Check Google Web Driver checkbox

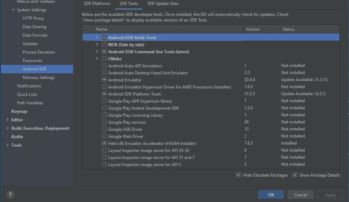(104, 136)
